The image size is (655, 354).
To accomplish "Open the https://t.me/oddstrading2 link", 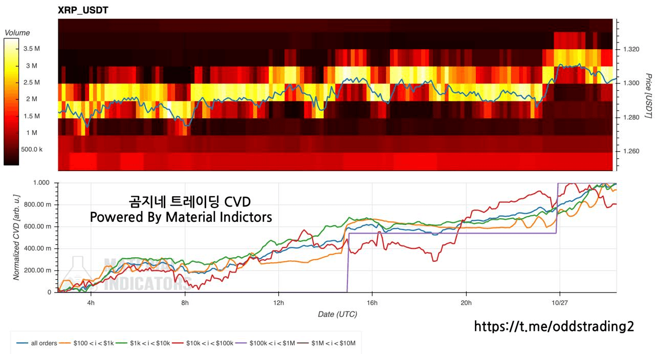I will [x=554, y=326].
